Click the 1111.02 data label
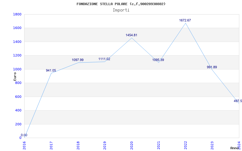This screenshot has width=242, height=151. pos(104,59)
